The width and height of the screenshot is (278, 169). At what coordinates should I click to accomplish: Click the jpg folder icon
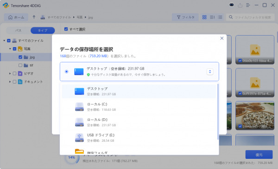pyautogui.click(x=26, y=57)
